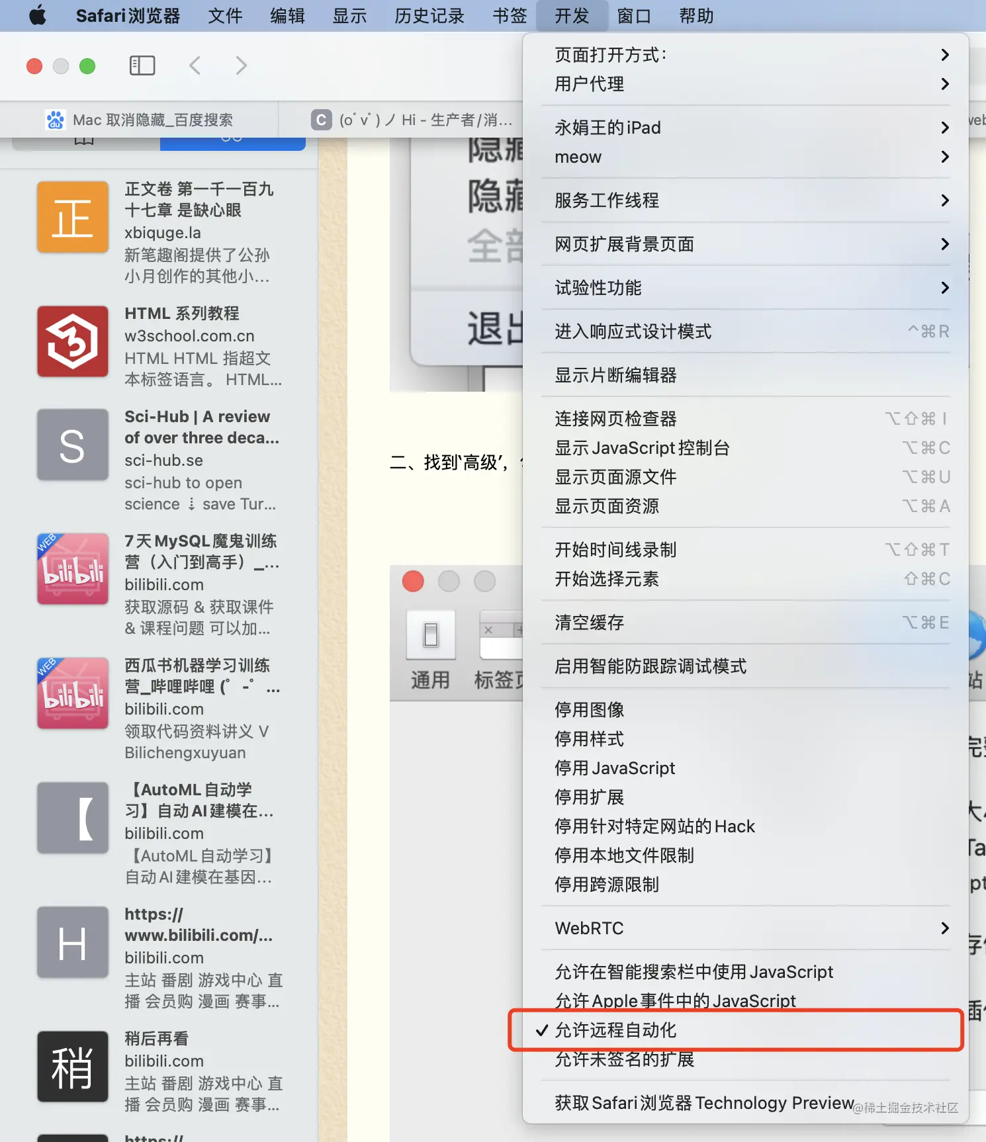986x1142 pixels.
Task: Click the 标签页 Tabs preferences icon
Action: [500, 650]
